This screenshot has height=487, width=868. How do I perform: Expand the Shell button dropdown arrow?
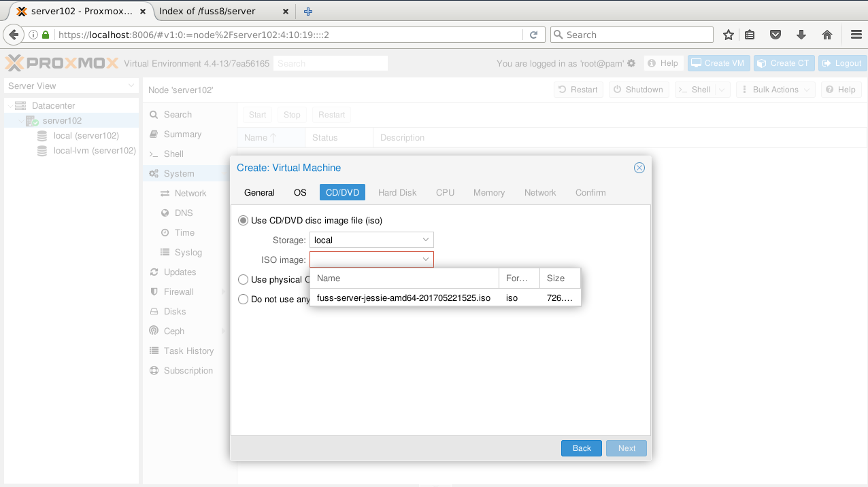(x=723, y=90)
